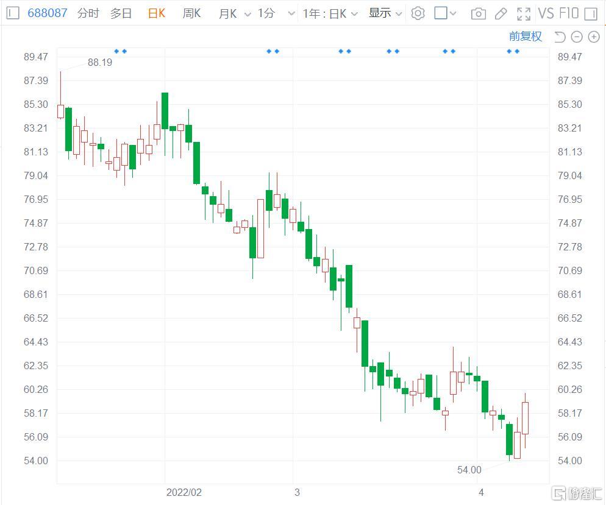
Task: Enter fullscreen chart mode
Action: [x=524, y=14]
